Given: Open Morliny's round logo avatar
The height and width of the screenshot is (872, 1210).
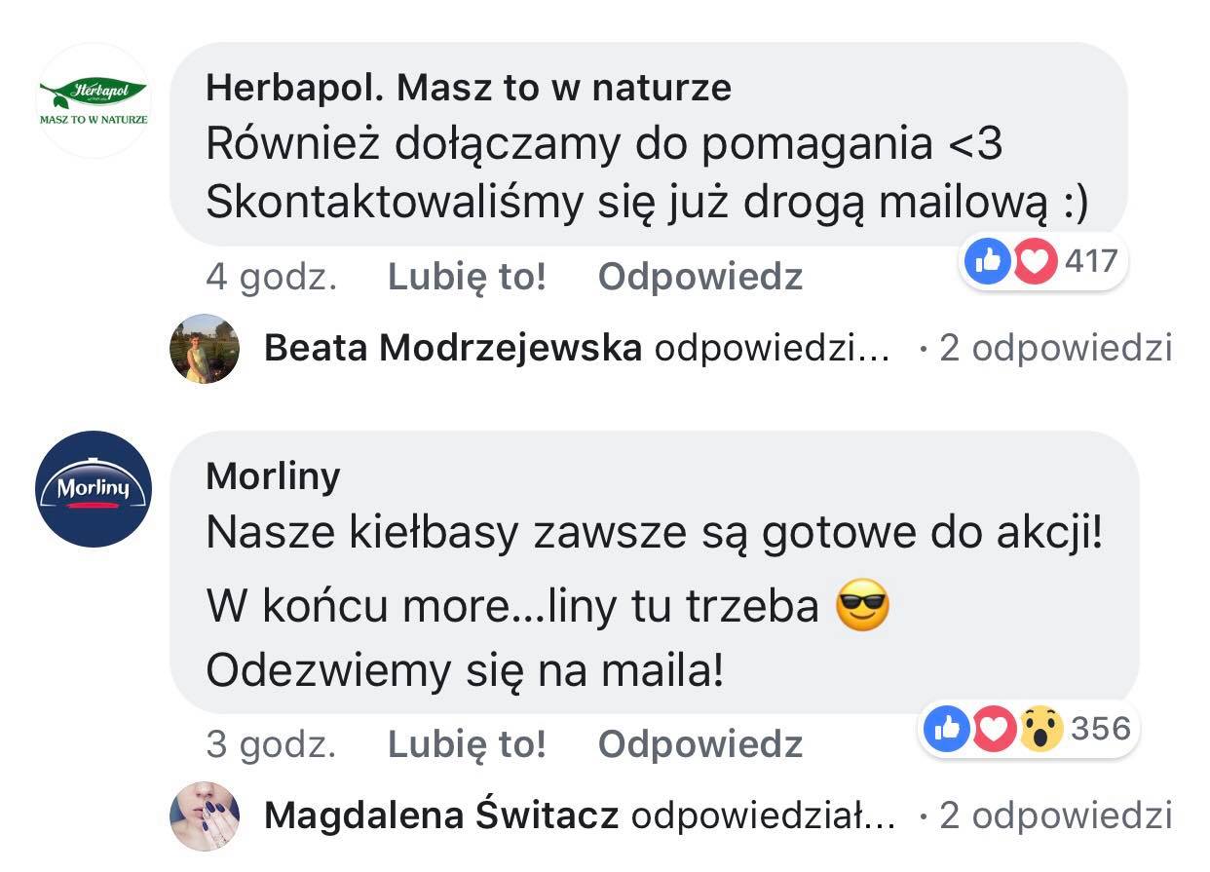Looking at the screenshot, I should [x=94, y=489].
